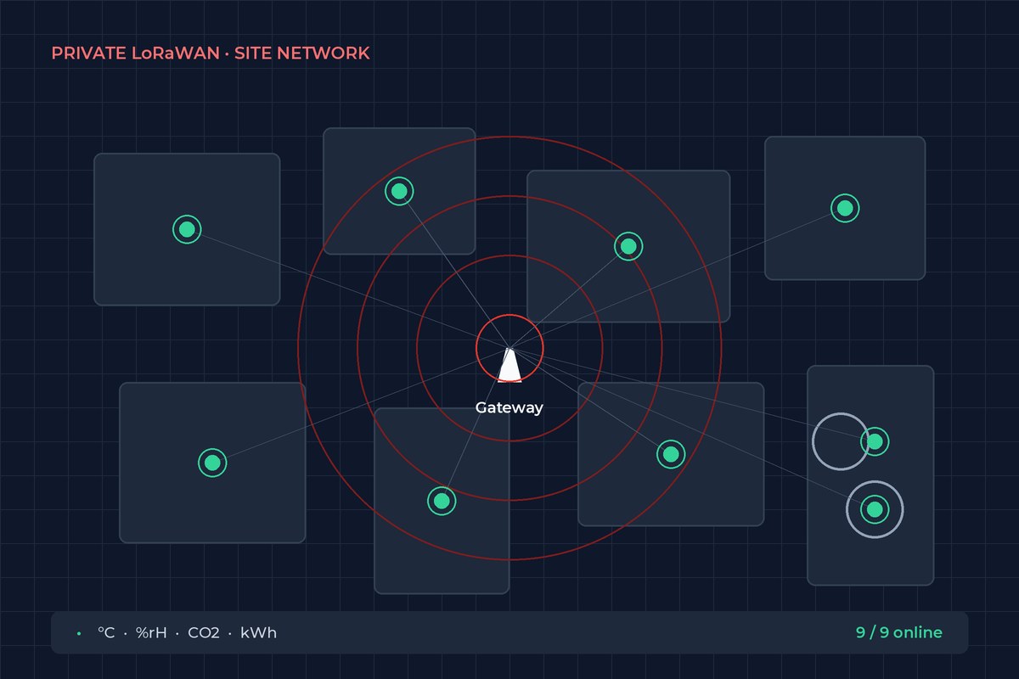Choose the CO2 metric label

(x=204, y=632)
